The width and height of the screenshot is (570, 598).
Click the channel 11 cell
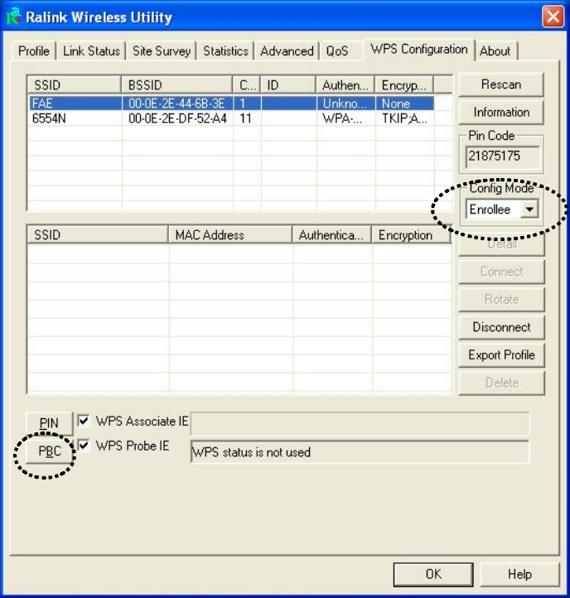(x=247, y=118)
